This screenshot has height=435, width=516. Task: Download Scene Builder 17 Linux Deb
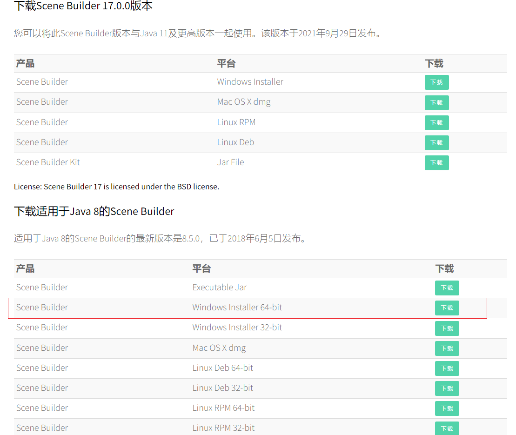[x=436, y=143]
